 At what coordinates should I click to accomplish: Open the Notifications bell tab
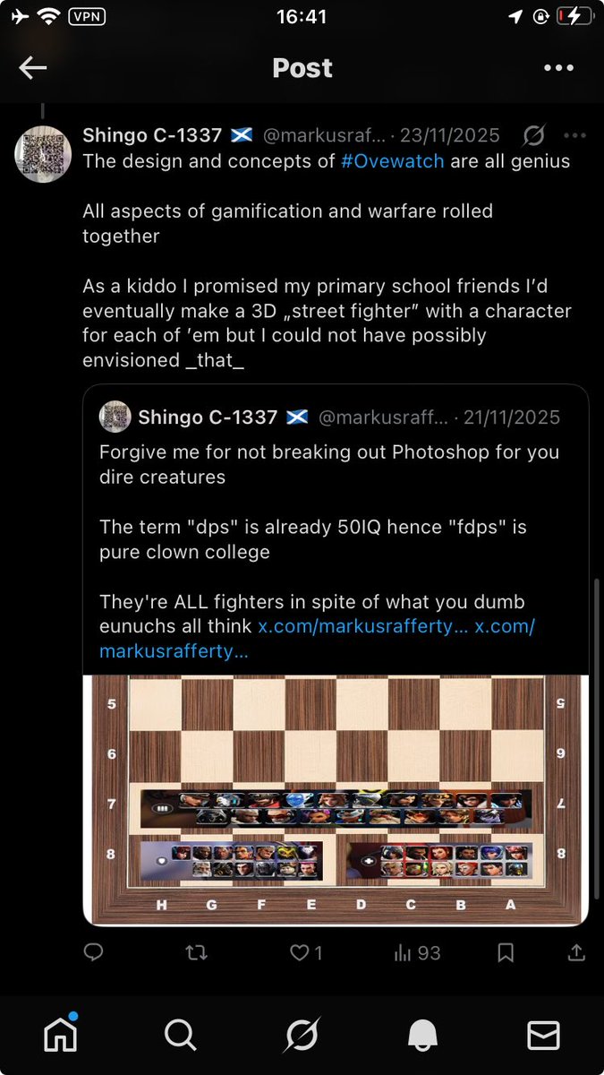[x=422, y=1035]
